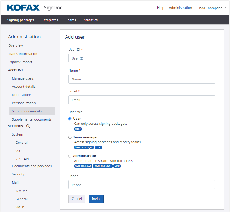This screenshot has height=213, width=230.
Task: Go to the Teams tab
Action: pyautogui.click(x=71, y=20)
